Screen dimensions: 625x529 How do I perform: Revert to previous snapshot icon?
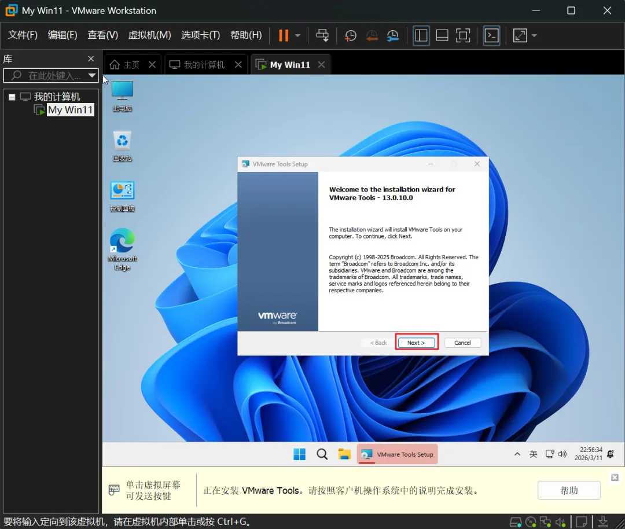[372, 35]
